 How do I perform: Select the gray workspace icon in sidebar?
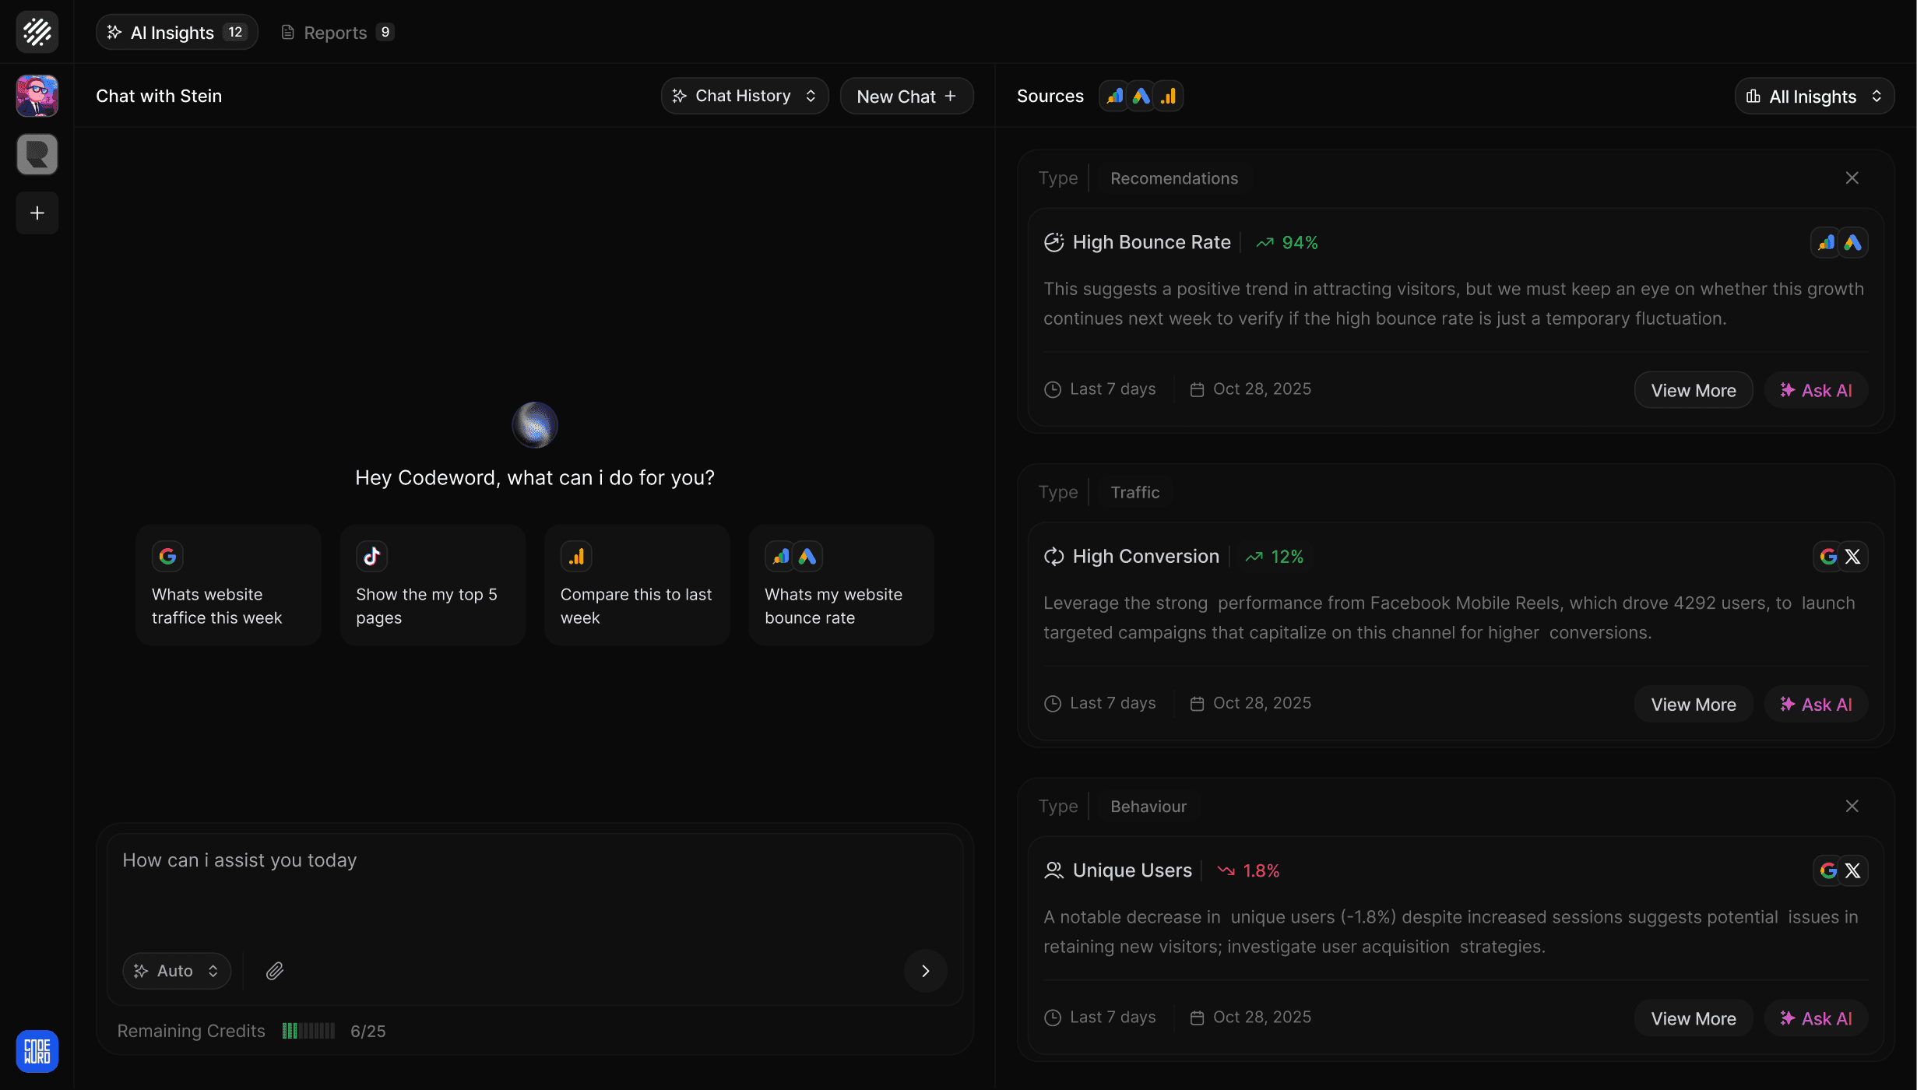click(37, 154)
